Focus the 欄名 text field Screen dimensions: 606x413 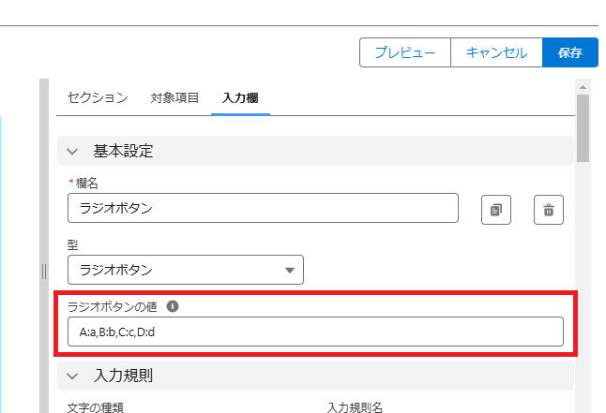(x=263, y=208)
